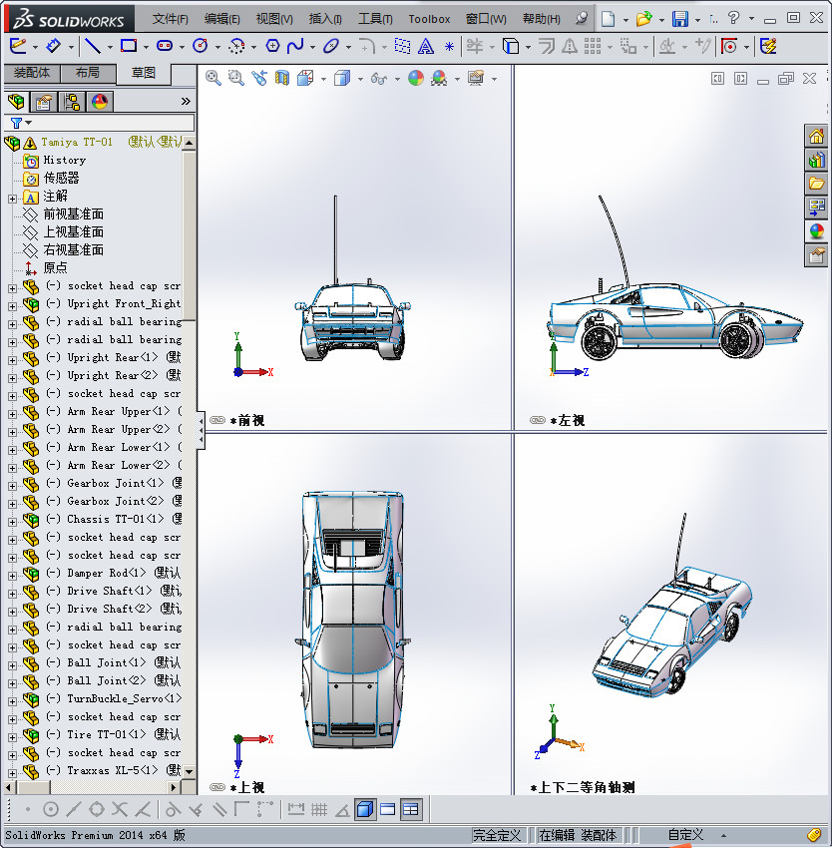Viewport: 832px width, 848px height.
Task: Activate the Section View tool
Action: (x=280, y=78)
